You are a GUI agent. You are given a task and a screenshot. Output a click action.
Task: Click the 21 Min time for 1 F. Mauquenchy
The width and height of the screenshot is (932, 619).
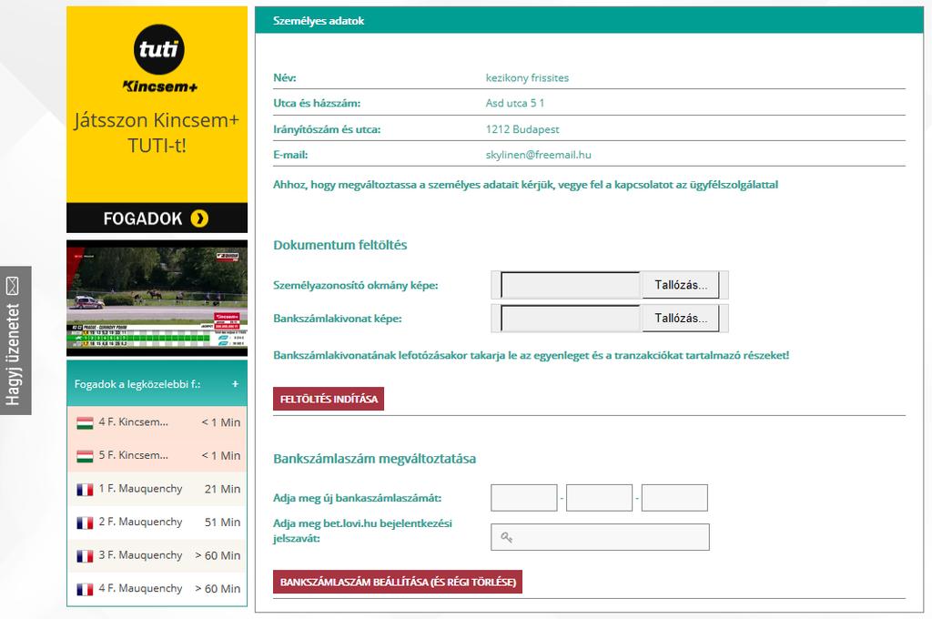point(222,489)
